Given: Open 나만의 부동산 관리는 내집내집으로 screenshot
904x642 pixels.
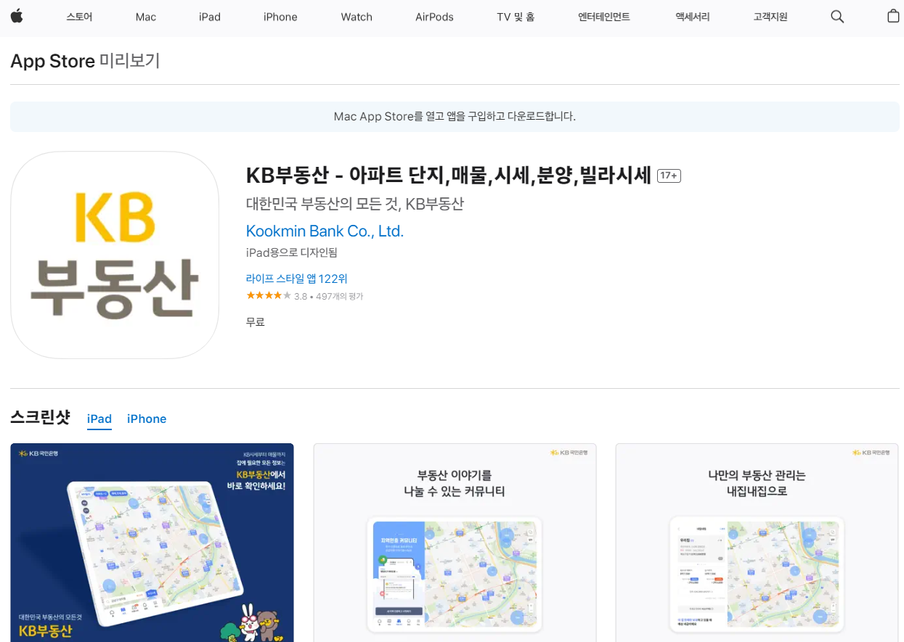Looking at the screenshot, I should [757, 543].
